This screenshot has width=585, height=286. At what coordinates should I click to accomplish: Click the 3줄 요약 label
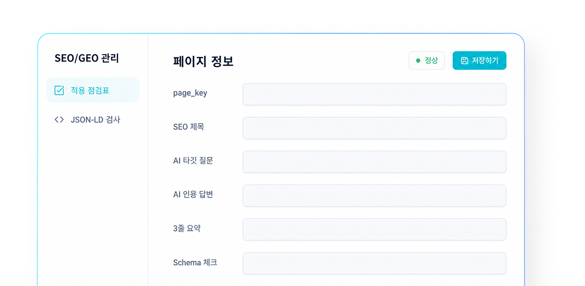(187, 228)
